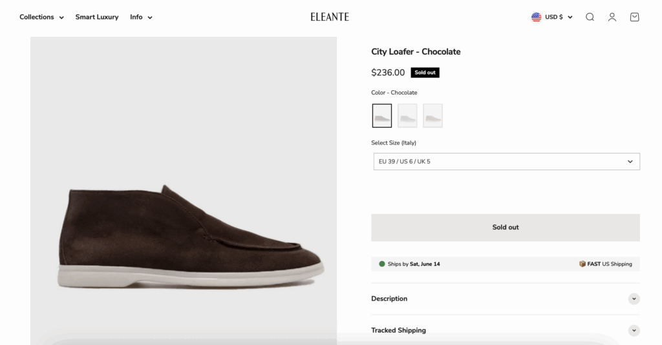Image resolution: width=662 pixels, height=345 pixels.
Task: Go to the Smart Luxury page
Action: point(97,17)
